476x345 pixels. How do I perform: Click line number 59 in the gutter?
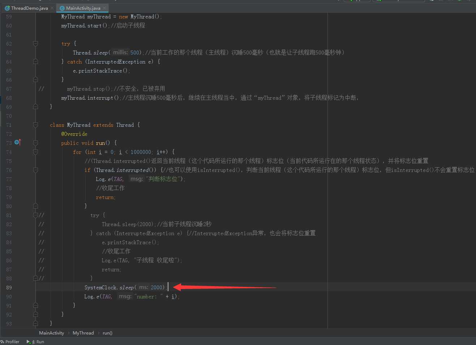click(x=9, y=17)
